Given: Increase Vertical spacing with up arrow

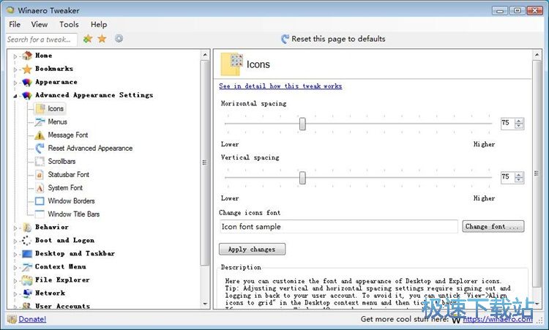Looking at the screenshot, I should point(519,175).
